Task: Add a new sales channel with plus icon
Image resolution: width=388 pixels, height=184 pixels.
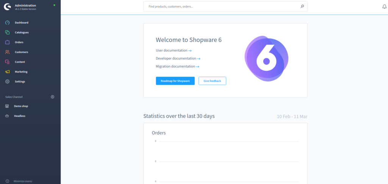Action: [52, 97]
